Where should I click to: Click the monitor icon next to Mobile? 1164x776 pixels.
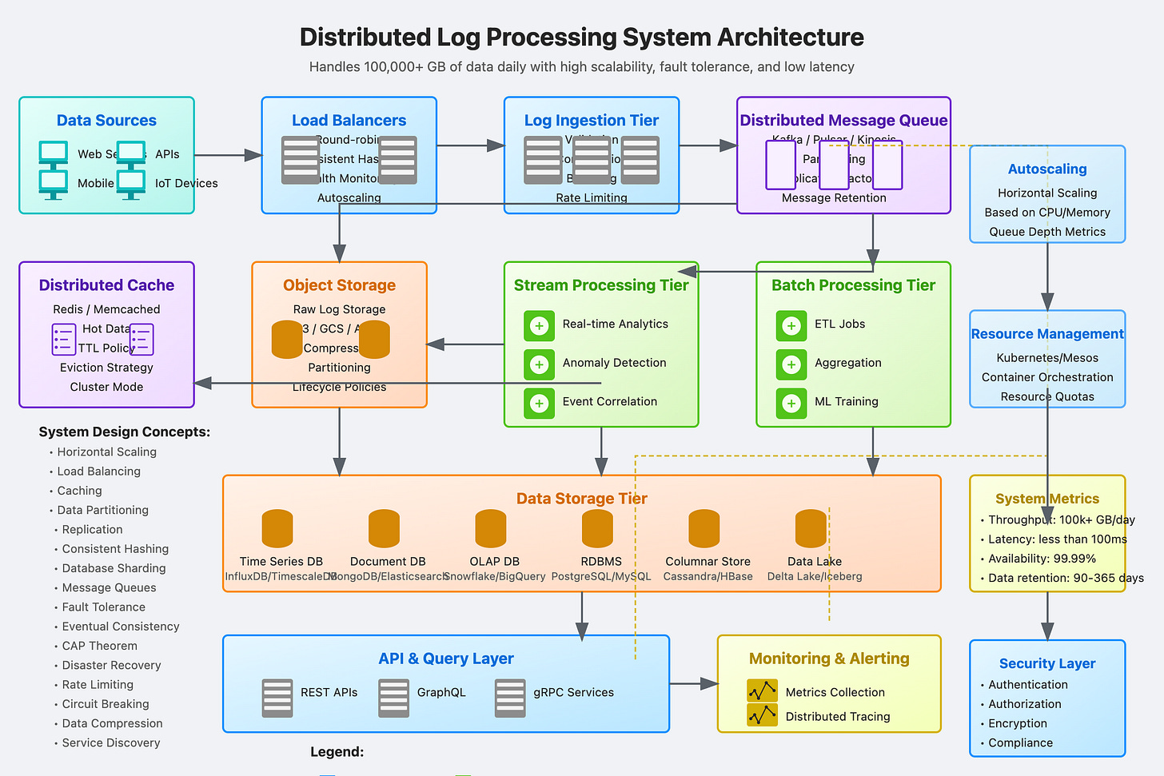pos(54,184)
